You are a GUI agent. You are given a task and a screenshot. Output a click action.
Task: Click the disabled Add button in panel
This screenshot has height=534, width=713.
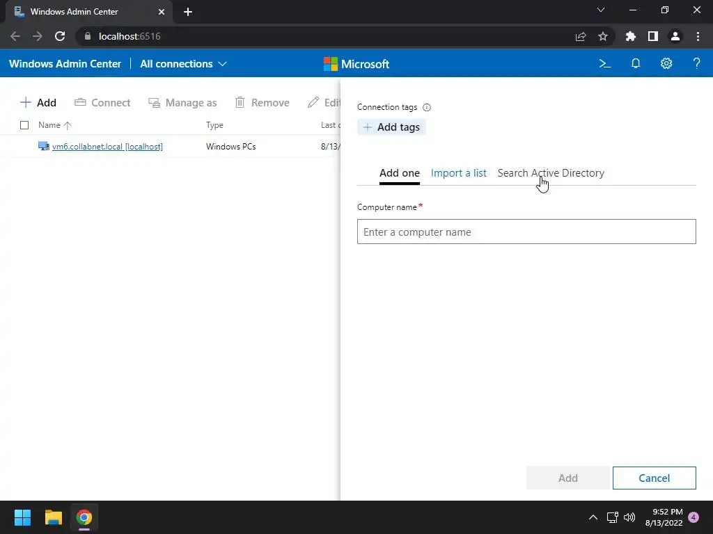tap(568, 478)
